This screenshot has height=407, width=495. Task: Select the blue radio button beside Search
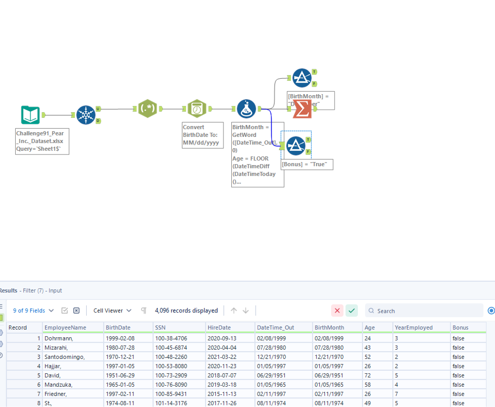point(491,311)
